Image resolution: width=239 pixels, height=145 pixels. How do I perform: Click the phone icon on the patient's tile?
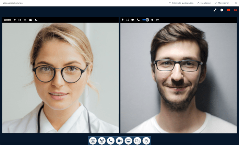coord(138,20)
